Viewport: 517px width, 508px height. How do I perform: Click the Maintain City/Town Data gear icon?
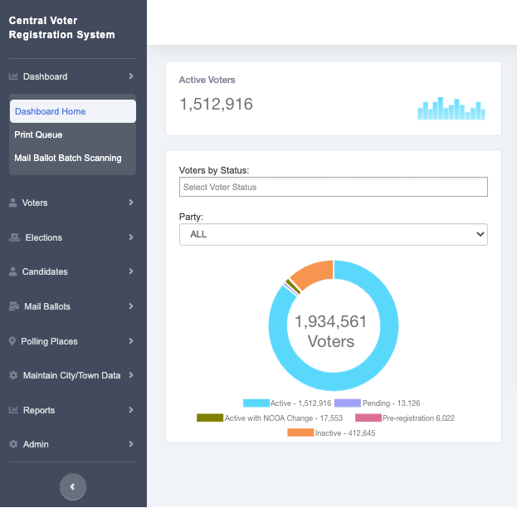(13, 375)
